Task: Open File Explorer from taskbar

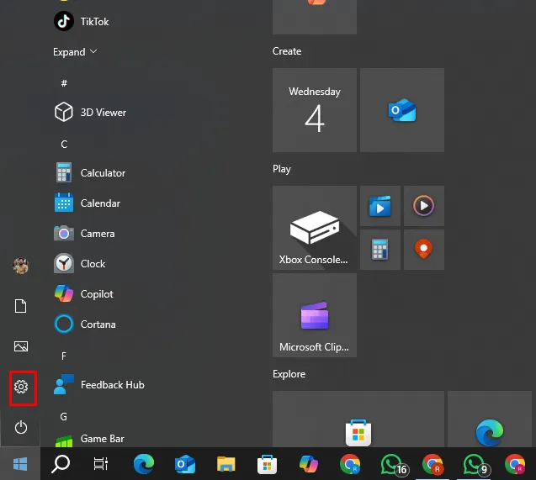Action: (226, 464)
